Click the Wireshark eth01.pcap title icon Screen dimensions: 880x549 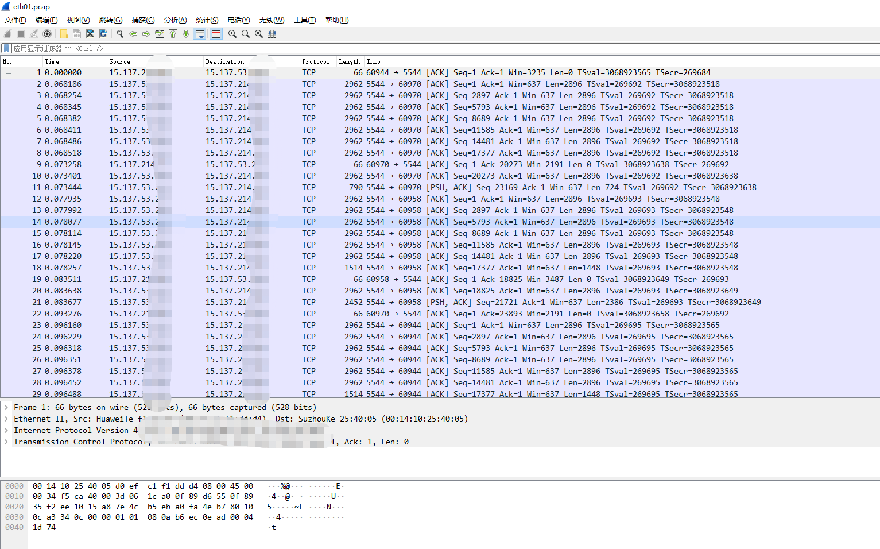pos(6,6)
